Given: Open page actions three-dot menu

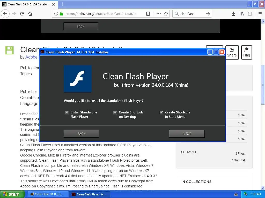Looking at the screenshot, I should click(159, 14).
